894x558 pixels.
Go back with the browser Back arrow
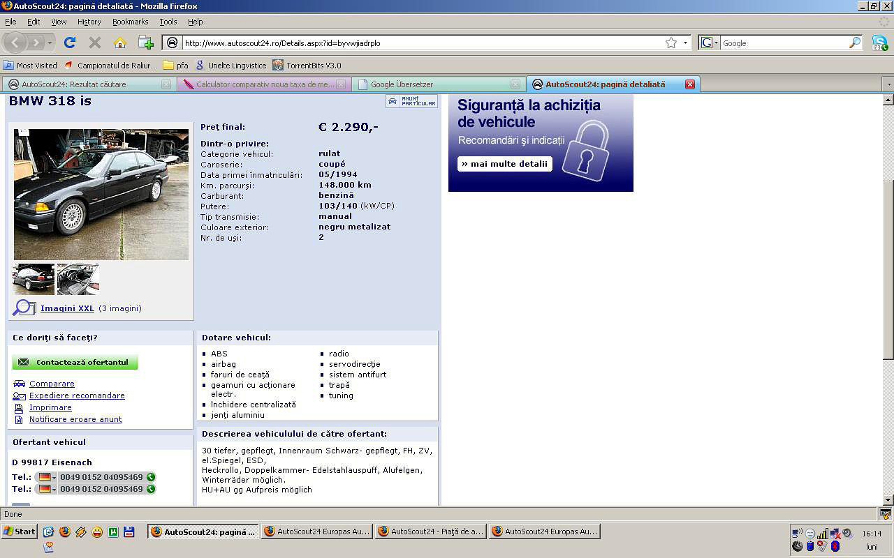15,43
